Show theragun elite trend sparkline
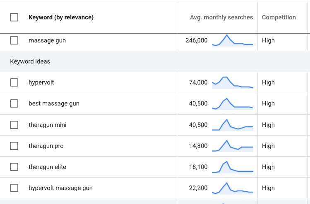 click(x=232, y=167)
